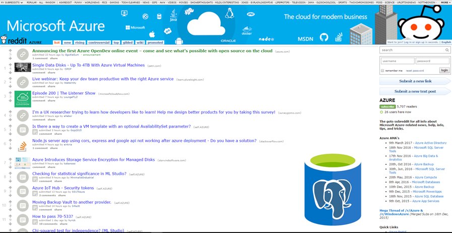Open the Microsoft Cloud Show thumbnail
The image size is (452, 233).
point(23,99)
